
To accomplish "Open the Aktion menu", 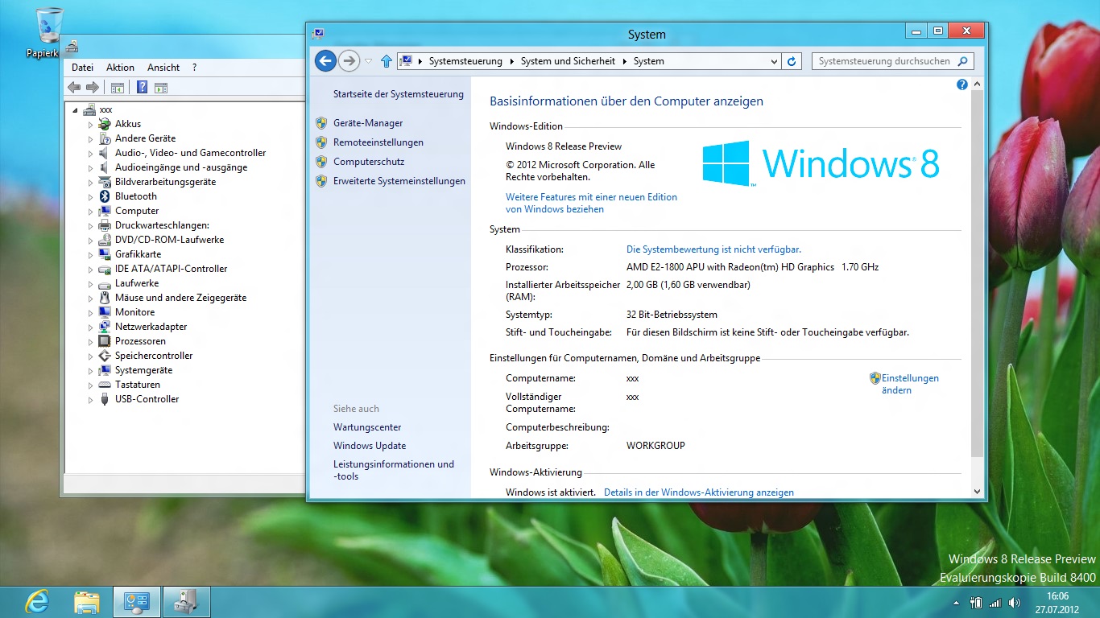I will click(x=121, y=68).
